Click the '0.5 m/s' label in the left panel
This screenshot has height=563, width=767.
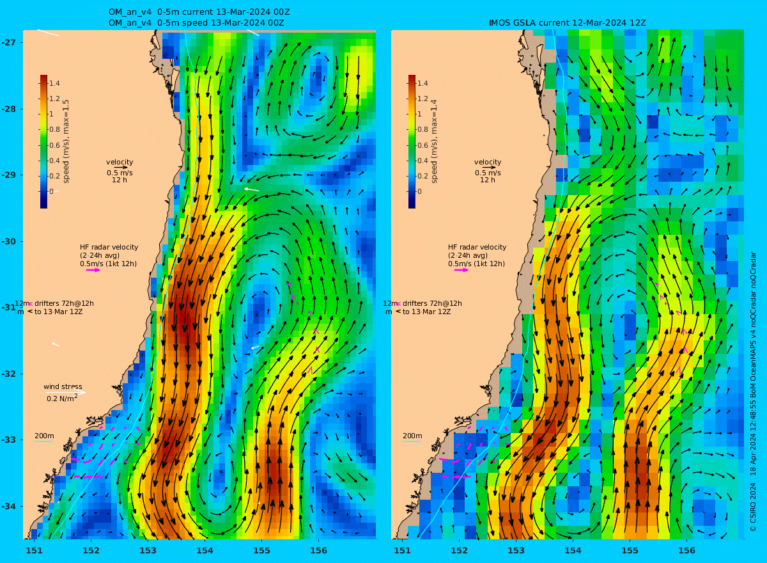[x=120, y=173]
